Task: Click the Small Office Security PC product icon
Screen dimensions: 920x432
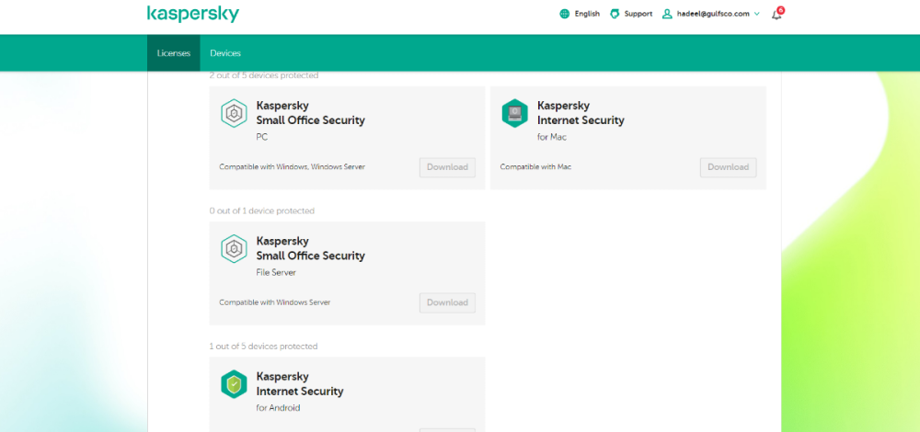Action: click(234, 113)
